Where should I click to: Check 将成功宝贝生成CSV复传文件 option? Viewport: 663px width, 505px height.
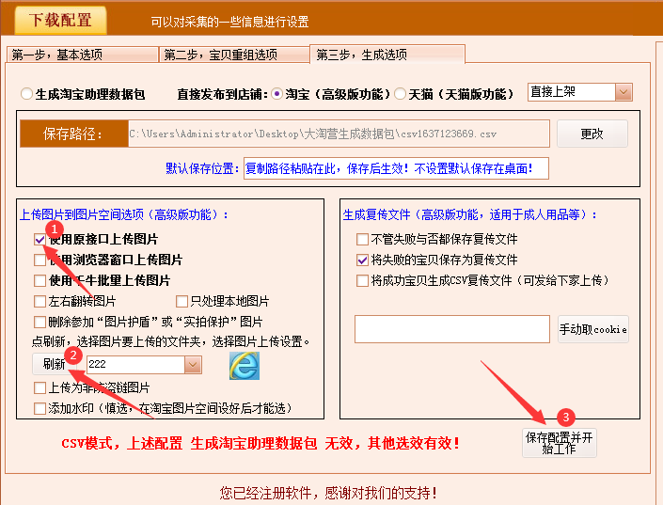pyautogui.click(x=362, y=280)
